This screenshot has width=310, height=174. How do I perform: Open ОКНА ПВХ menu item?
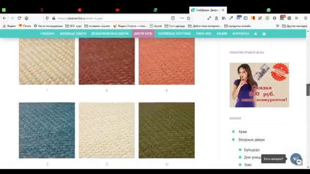[203, 33]
